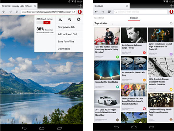Click the red badge on Arctic Summer card
Screen dimensions: 174x131
144,53
